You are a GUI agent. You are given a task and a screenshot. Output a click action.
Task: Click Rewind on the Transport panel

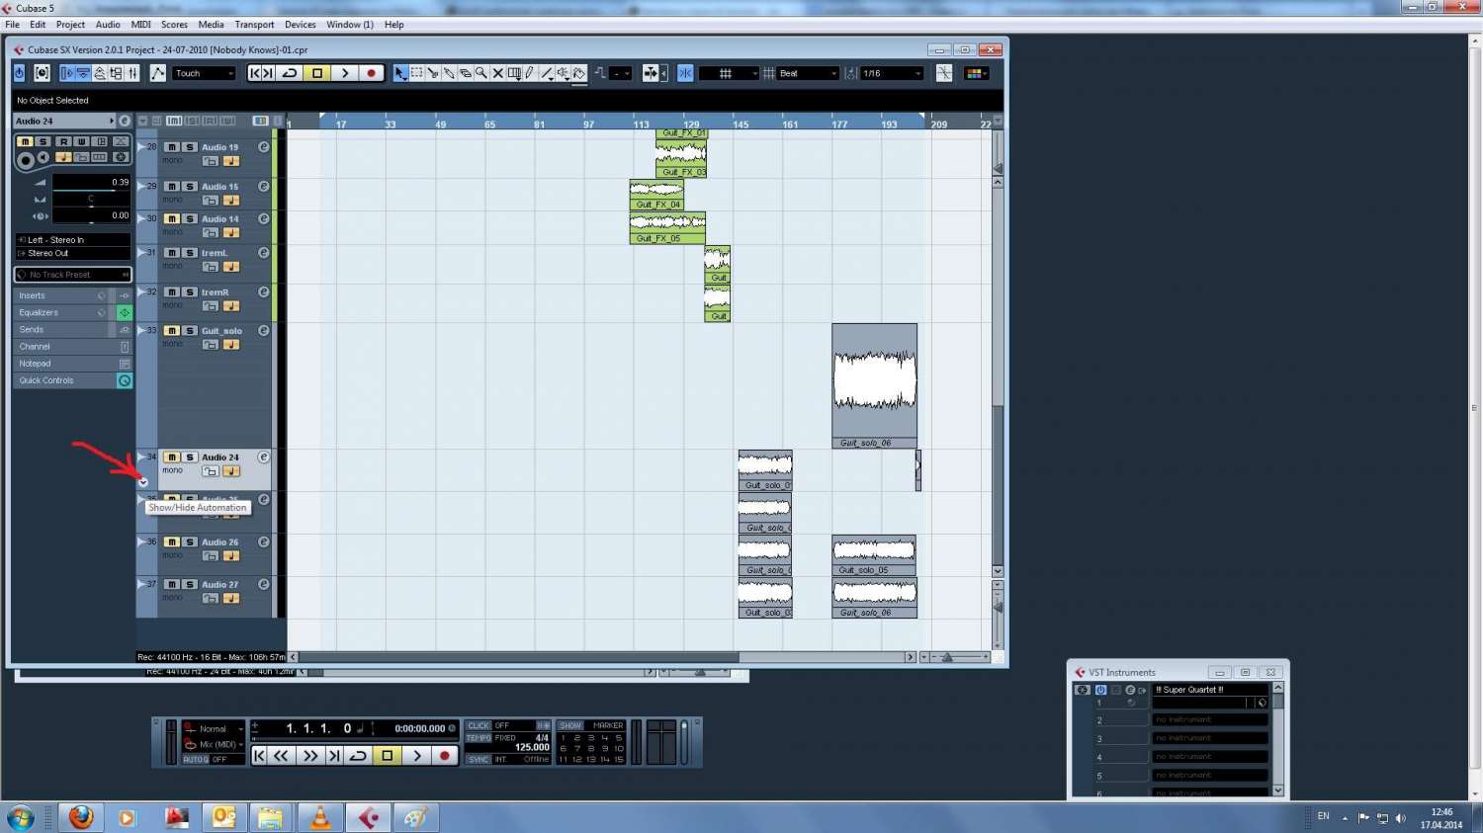[282, 756]
